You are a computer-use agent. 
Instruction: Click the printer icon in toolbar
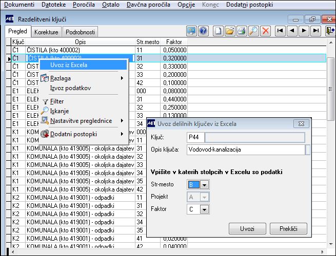[242, 31]
